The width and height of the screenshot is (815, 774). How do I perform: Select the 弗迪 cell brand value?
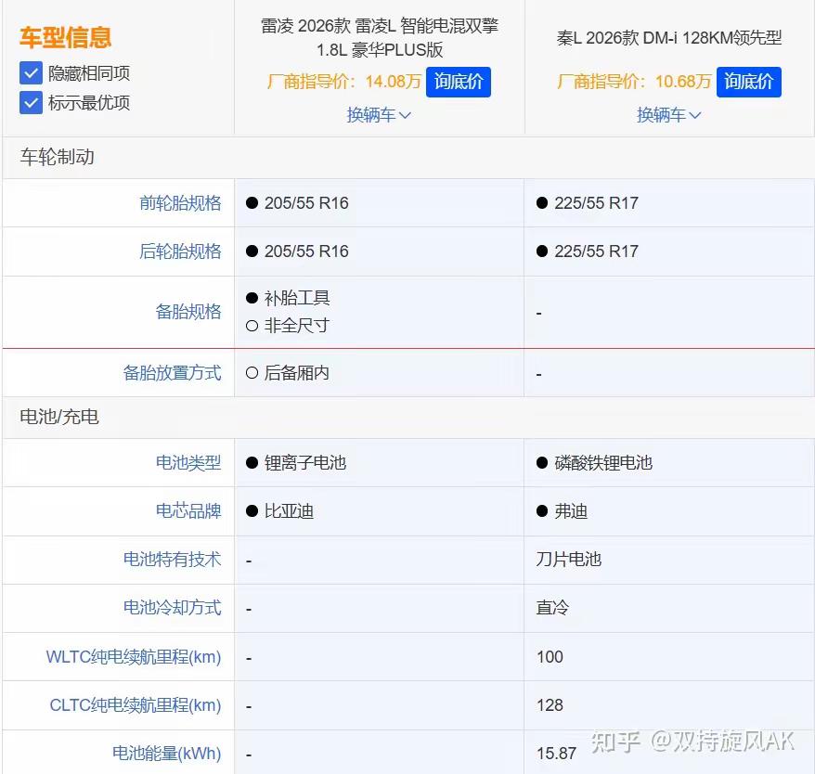tap(571, 511)
